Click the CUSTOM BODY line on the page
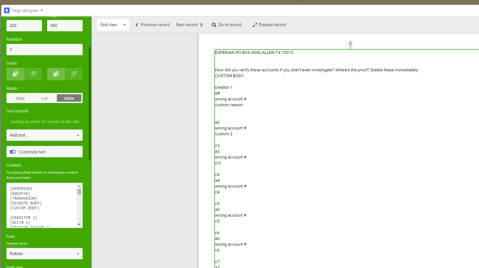Viewport: 479px width, 268px height. click(229, 76)
